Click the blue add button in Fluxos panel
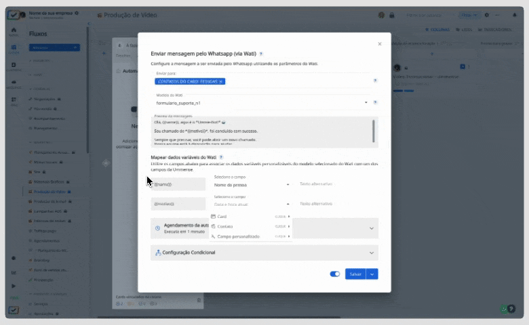This screenshot has width=529, height=325. click(x=54, y=48)
